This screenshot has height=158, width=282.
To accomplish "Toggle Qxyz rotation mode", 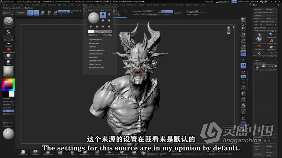I will 243,77.
